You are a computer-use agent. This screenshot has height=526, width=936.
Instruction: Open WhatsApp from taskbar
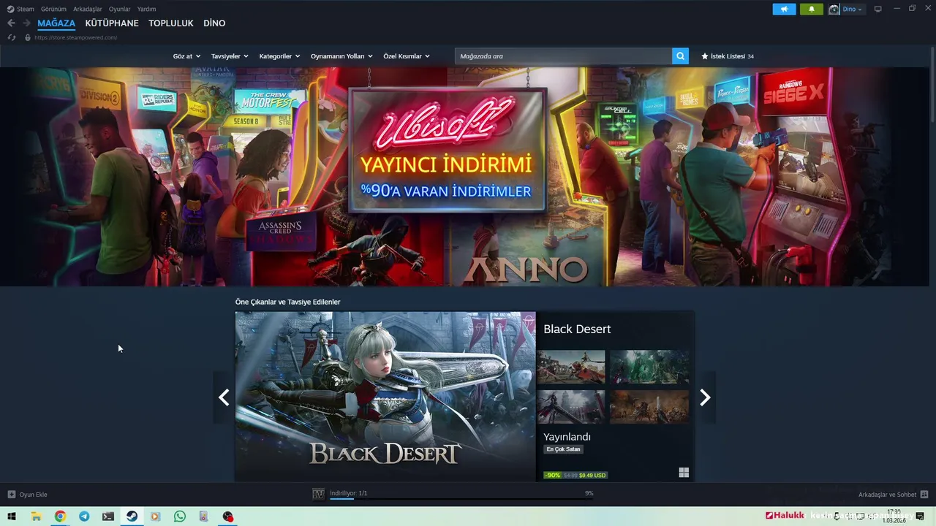pyautogui.click(x=180, y=517)
